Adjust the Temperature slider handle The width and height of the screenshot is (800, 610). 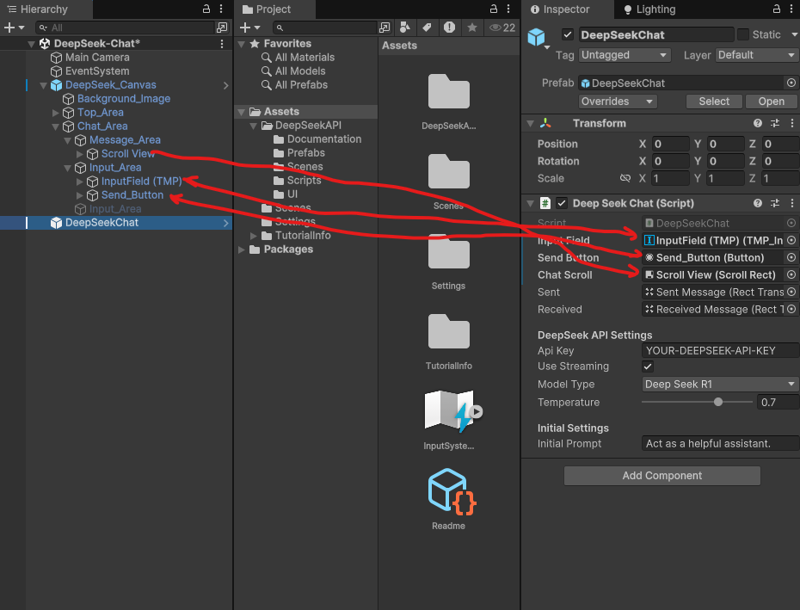718,403
